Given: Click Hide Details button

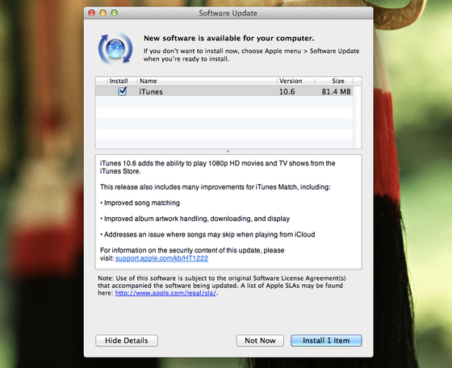Looking at the screenshot, I should click(x=127, y=341).
